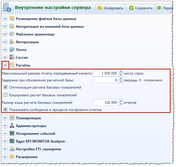Click the Планировщик calendar icon

pos(12,118)
